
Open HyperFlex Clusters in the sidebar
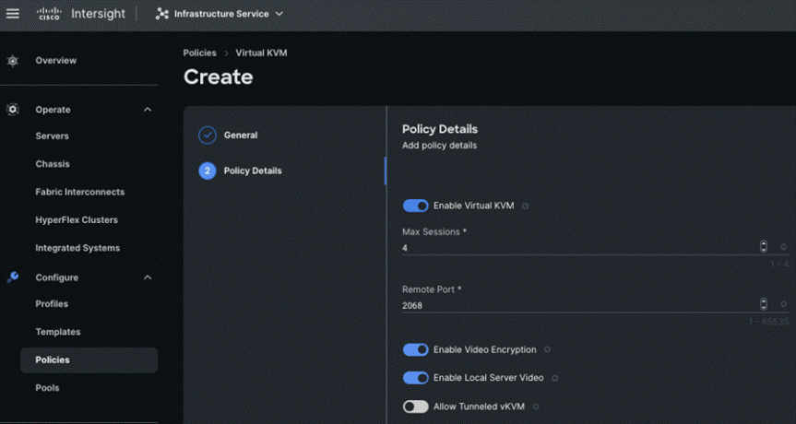click(77, 219)
